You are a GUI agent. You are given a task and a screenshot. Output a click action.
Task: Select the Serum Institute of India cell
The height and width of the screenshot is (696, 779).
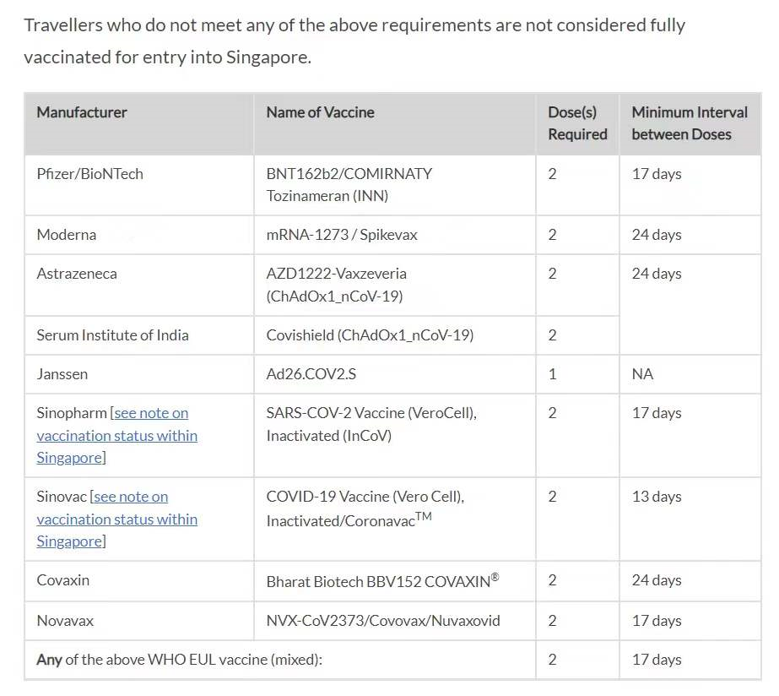[x=112, y=335]
